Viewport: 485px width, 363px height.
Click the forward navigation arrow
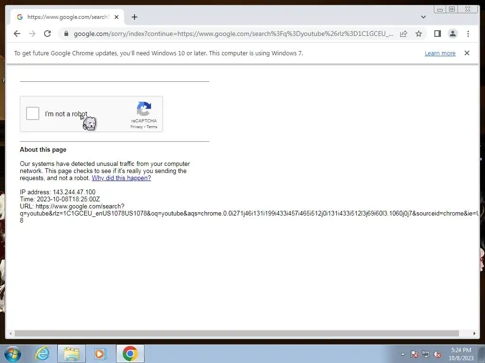(32, 34)
